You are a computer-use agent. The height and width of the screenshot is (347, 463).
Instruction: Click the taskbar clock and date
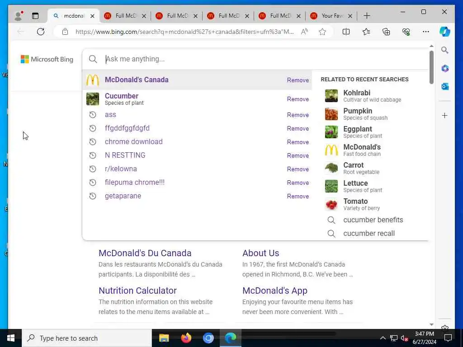coord(424,338)
